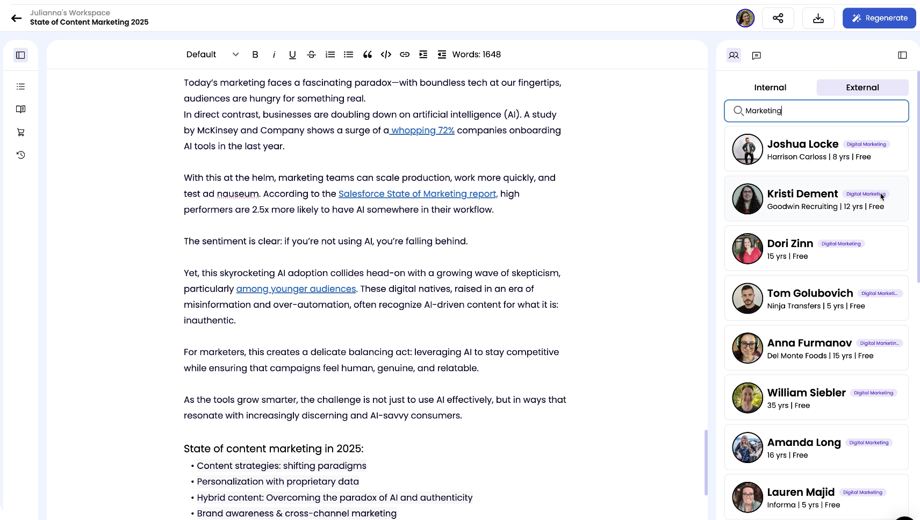920x520 pixels.
Task: Click Amanda Long's Digital Marketing tag
Action: pos(869,443)
